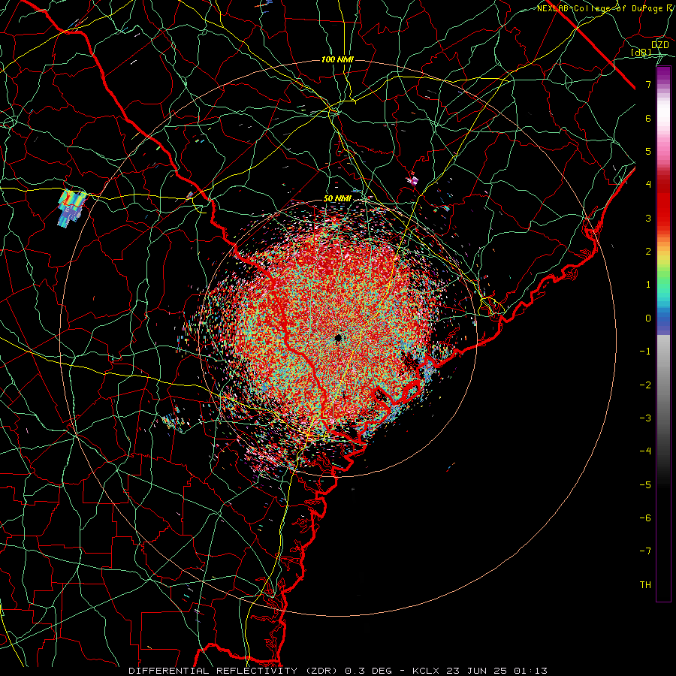The height and width of the screenshot is (676, 676).
Task: Click the gray segment near -2 on color bar
Action: (663, 385)
